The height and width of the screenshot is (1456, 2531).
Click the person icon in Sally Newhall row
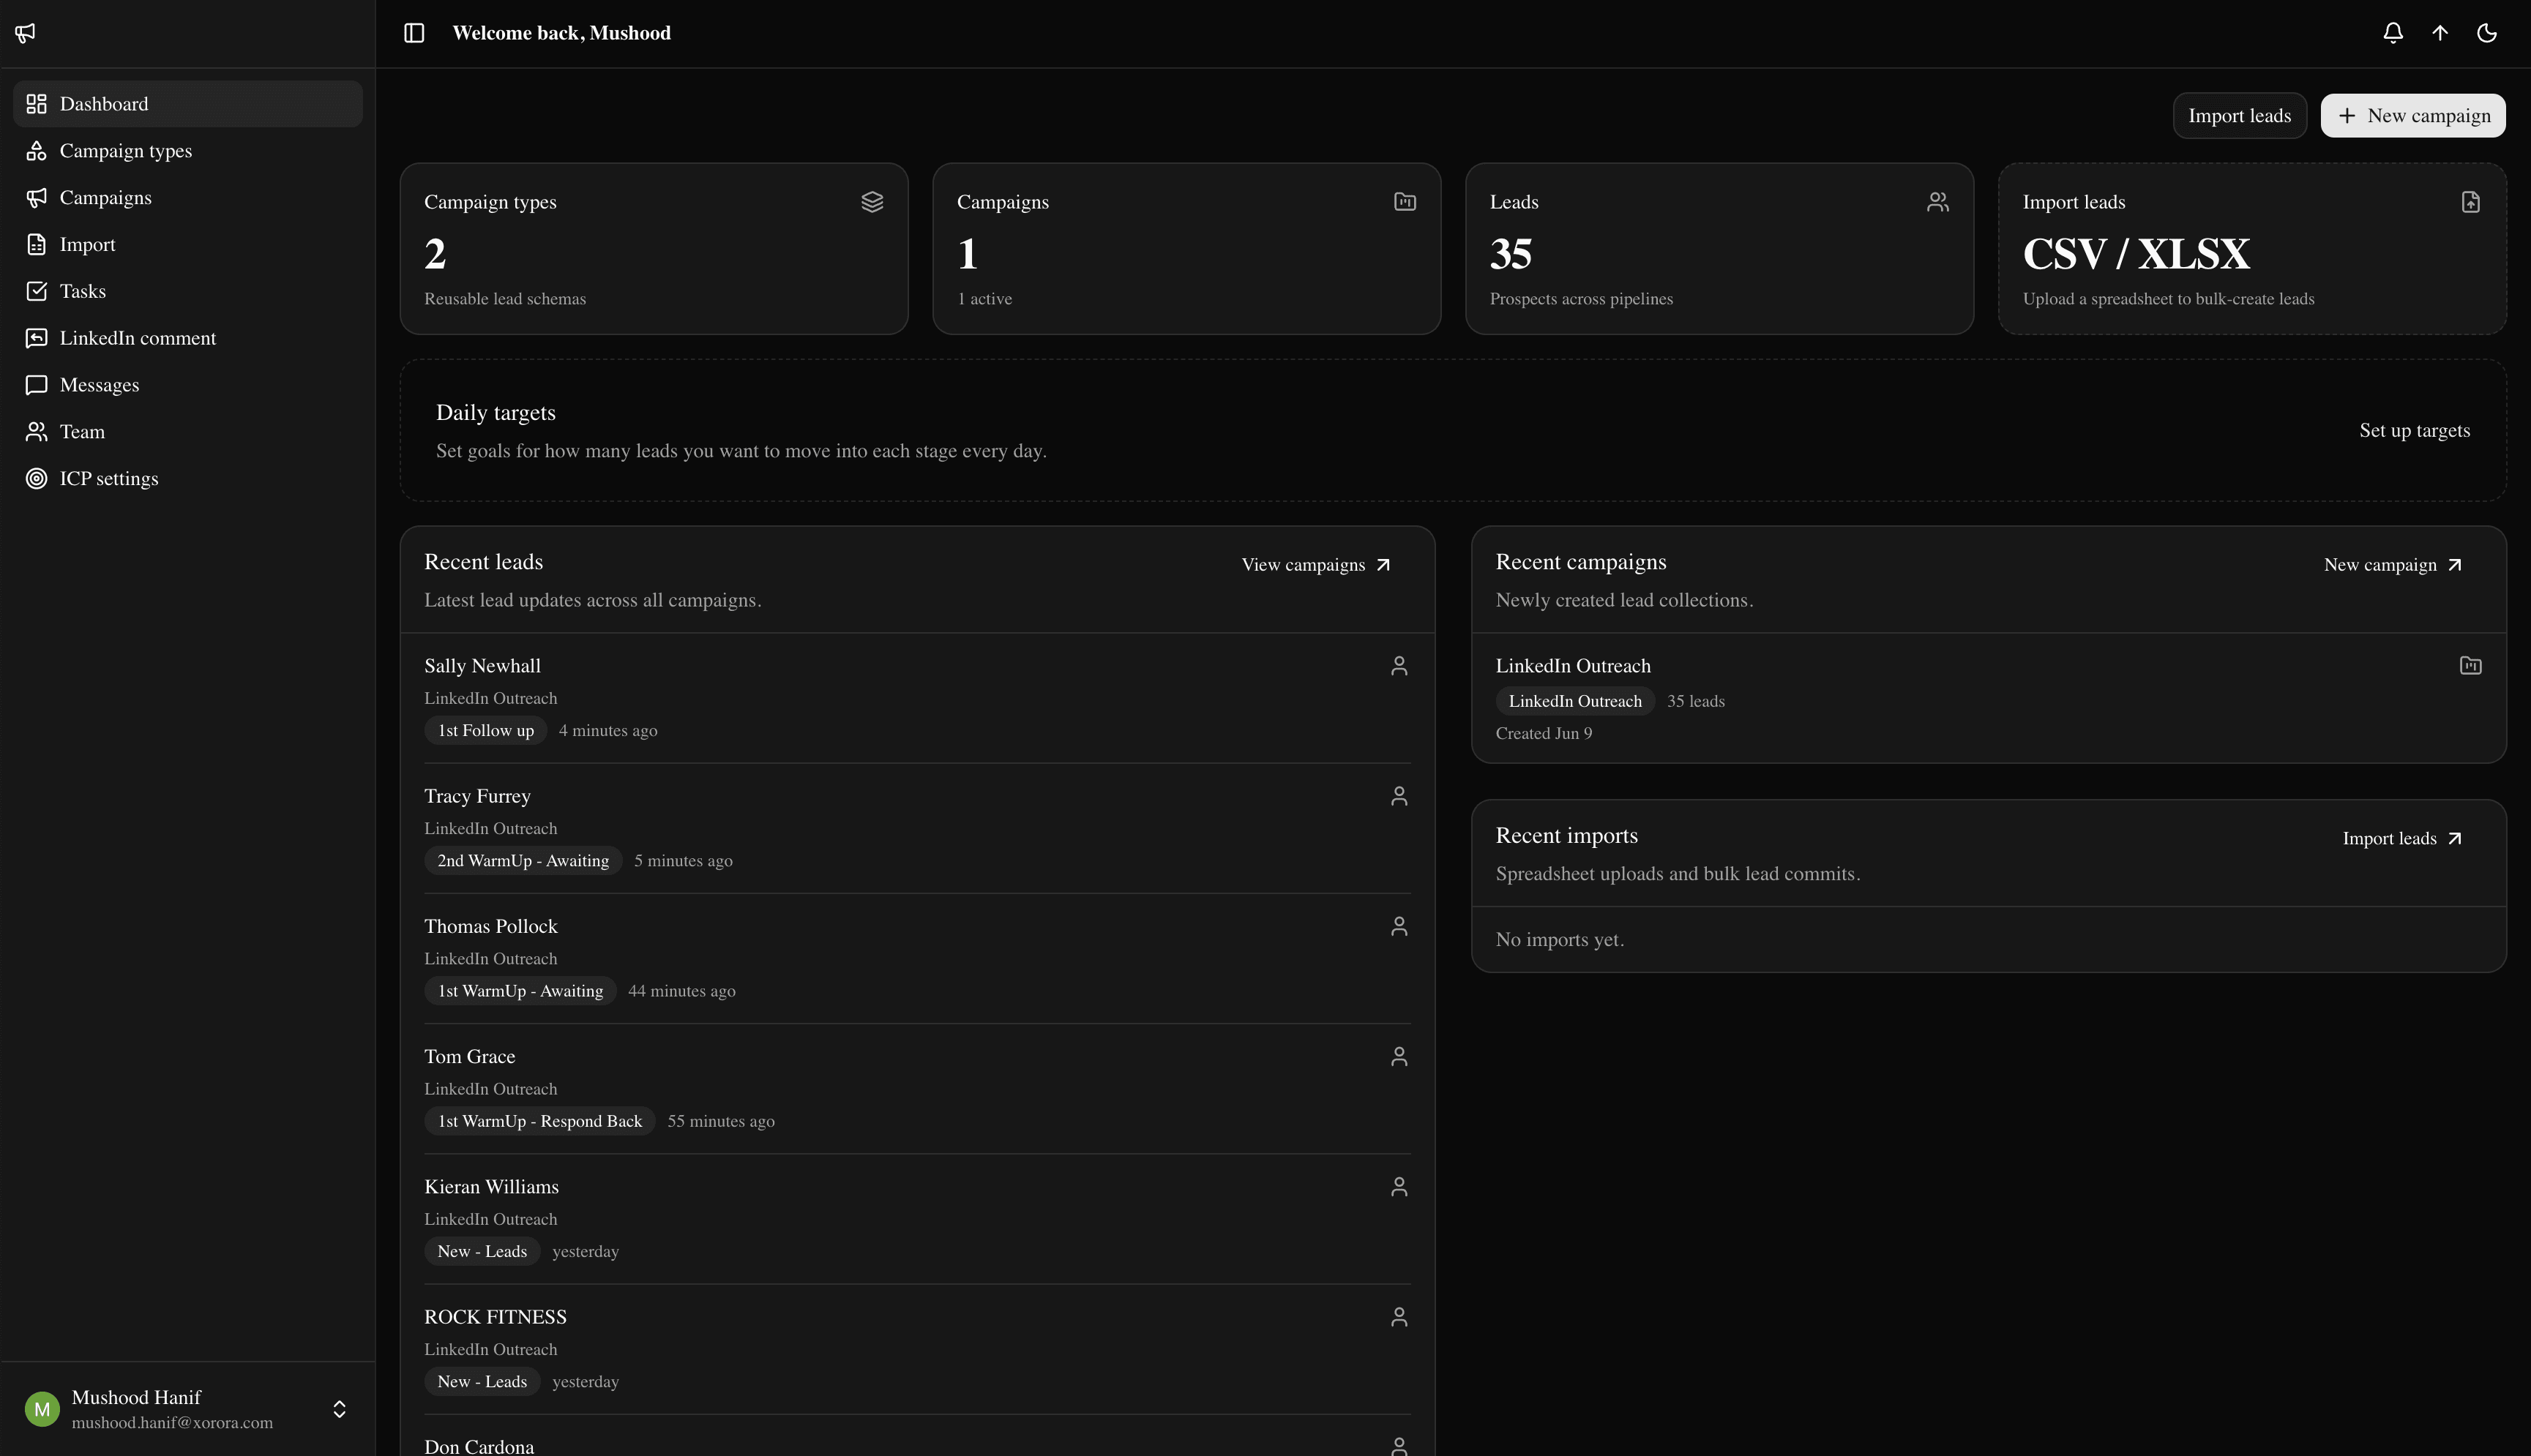1399,666
